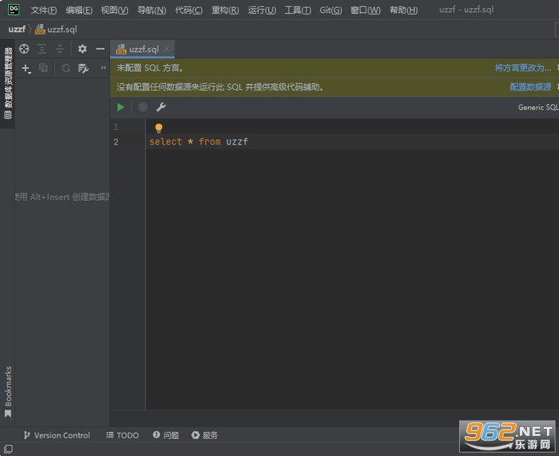Click the uzzf project breadcrumb

(17, 29)
